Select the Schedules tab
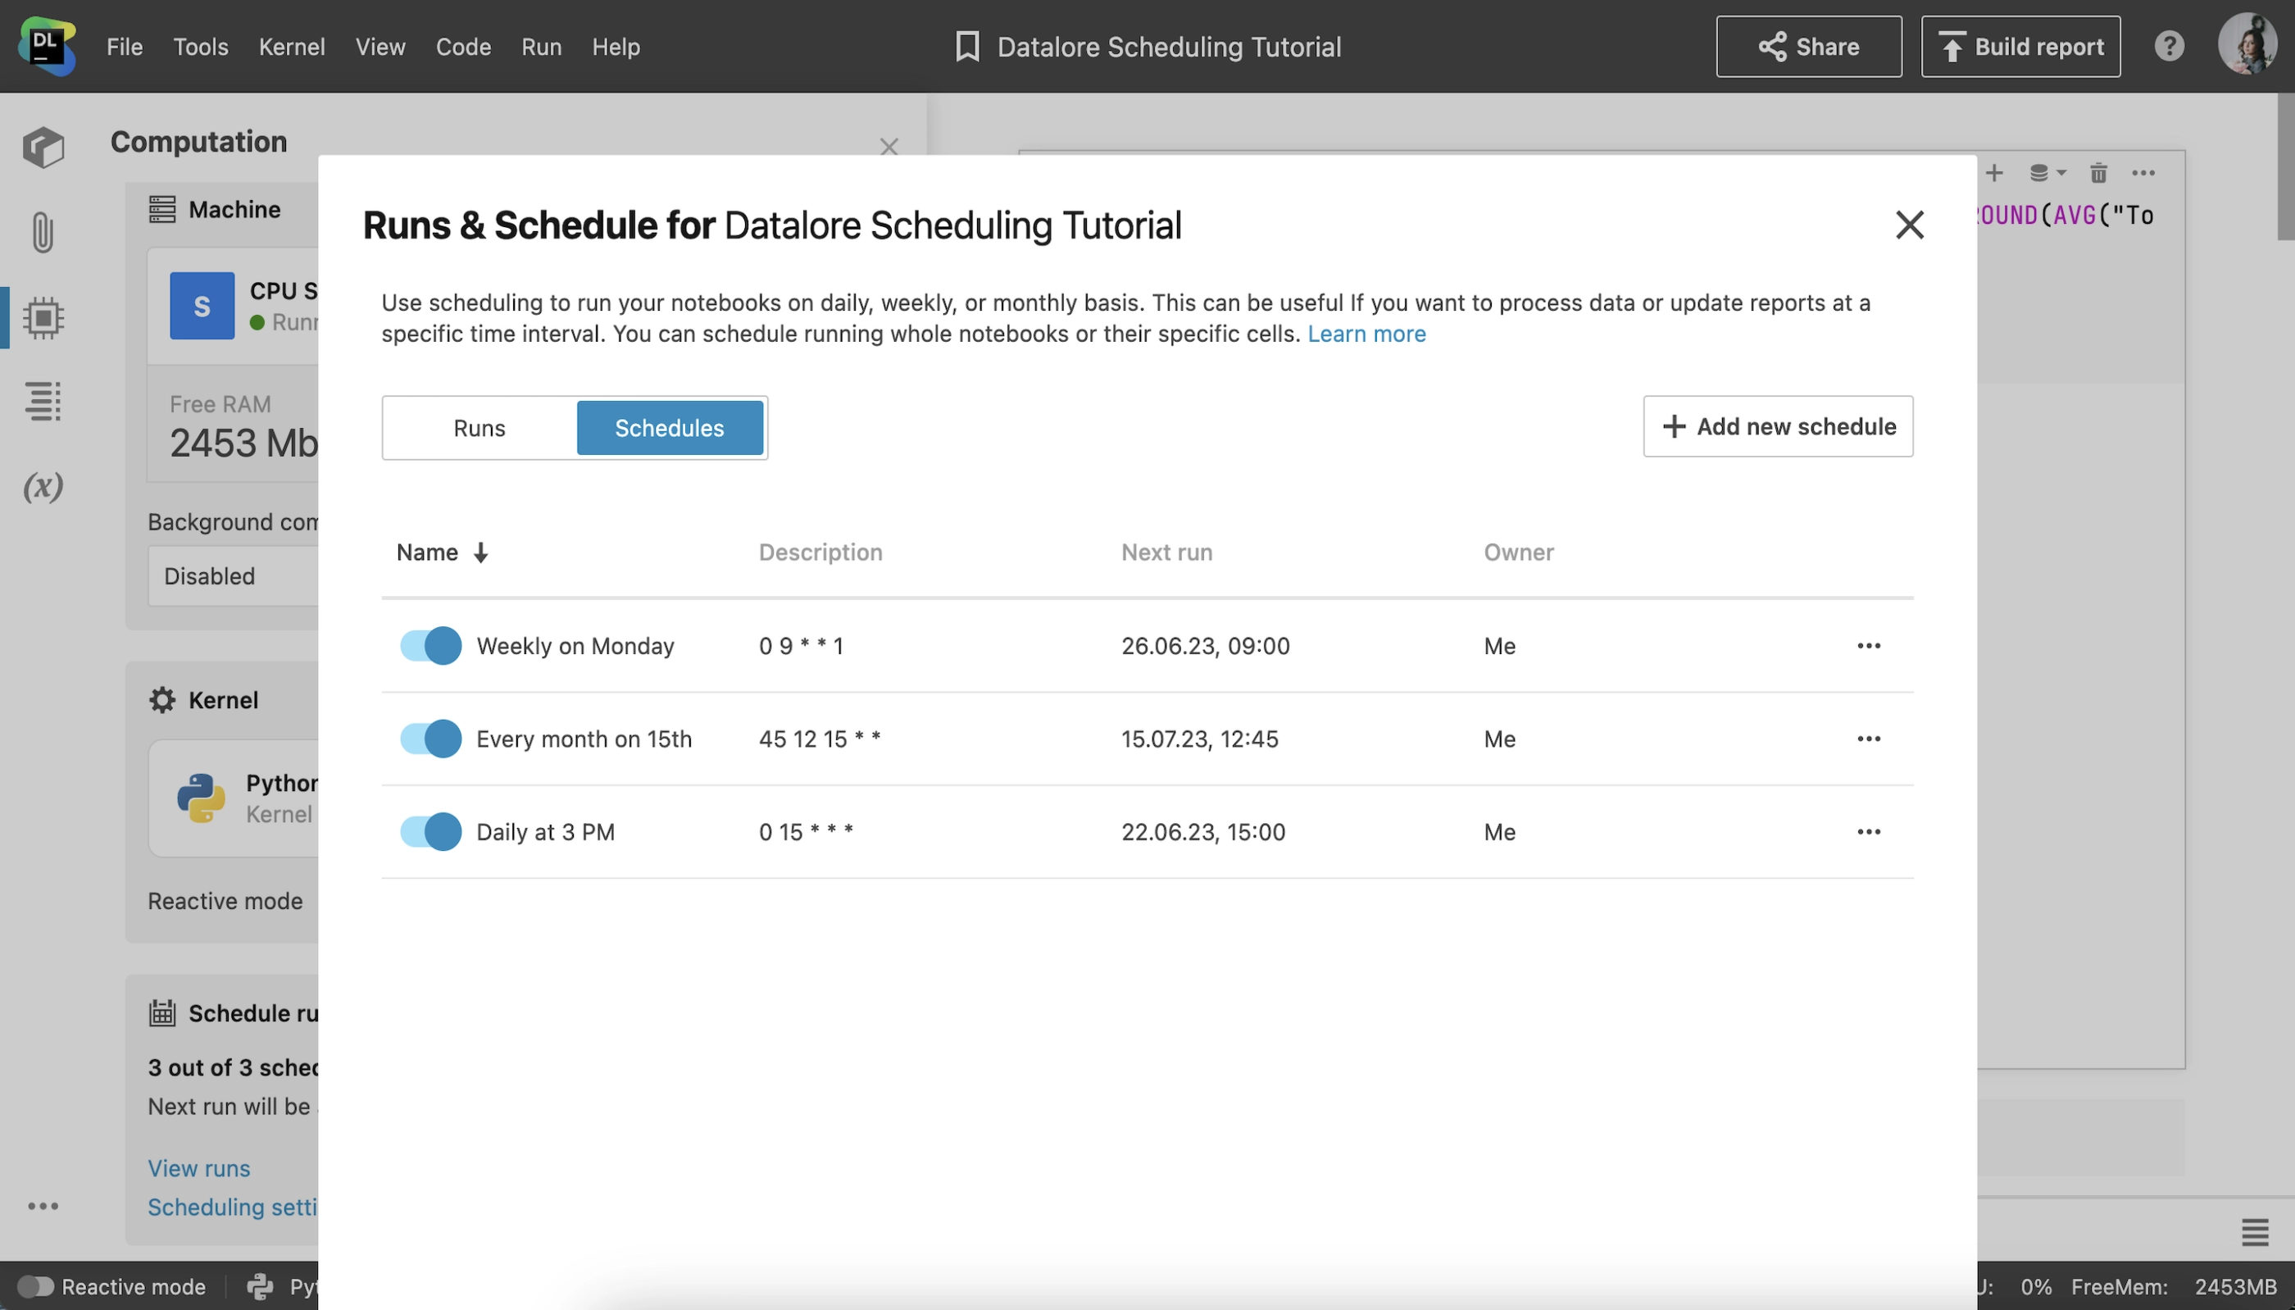Viewport: 2295px width, 1310px height. point(669,428)
